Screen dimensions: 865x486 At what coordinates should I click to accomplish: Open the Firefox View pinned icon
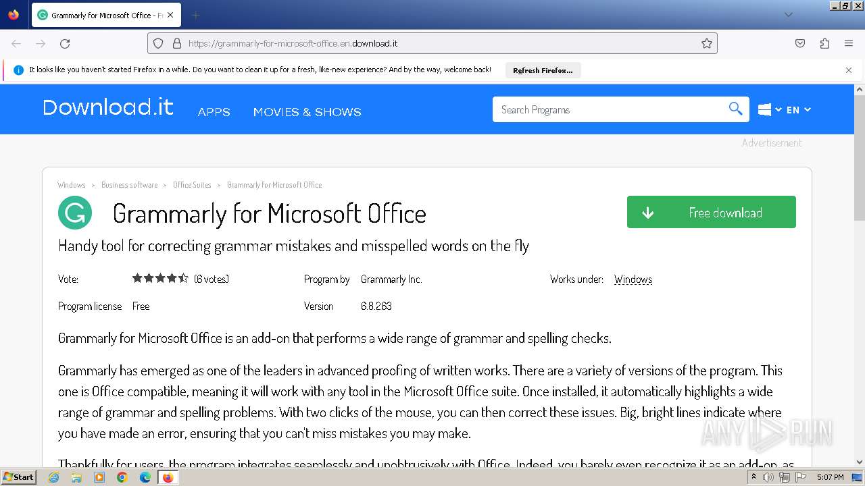tap(14, 15)
